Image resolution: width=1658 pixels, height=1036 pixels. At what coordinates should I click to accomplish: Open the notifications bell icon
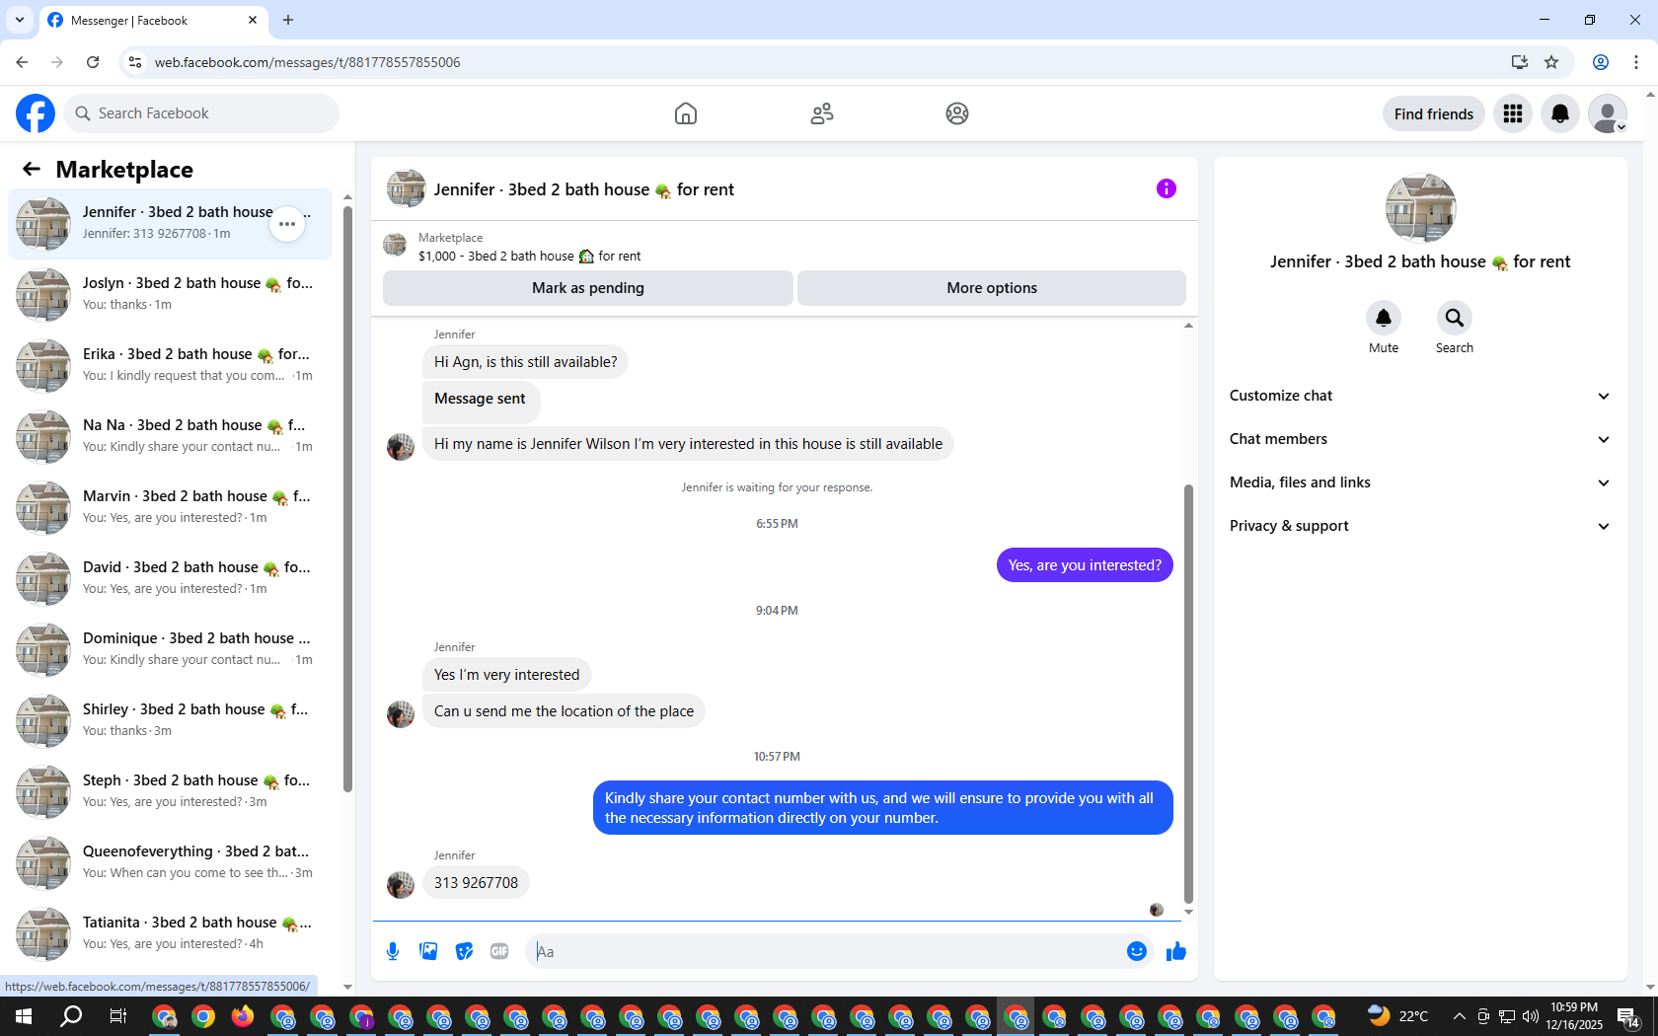1560,113
